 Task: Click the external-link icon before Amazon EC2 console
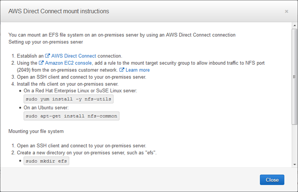click(x=41, y=63)
